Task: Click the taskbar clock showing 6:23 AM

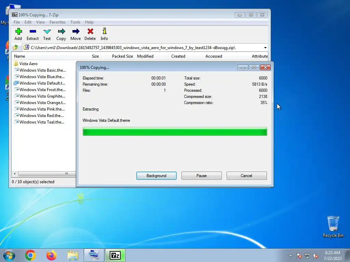Action: 333,256
